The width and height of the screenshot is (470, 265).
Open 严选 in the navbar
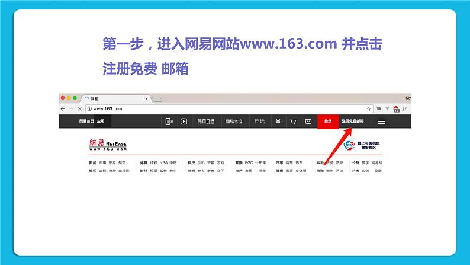259,122
